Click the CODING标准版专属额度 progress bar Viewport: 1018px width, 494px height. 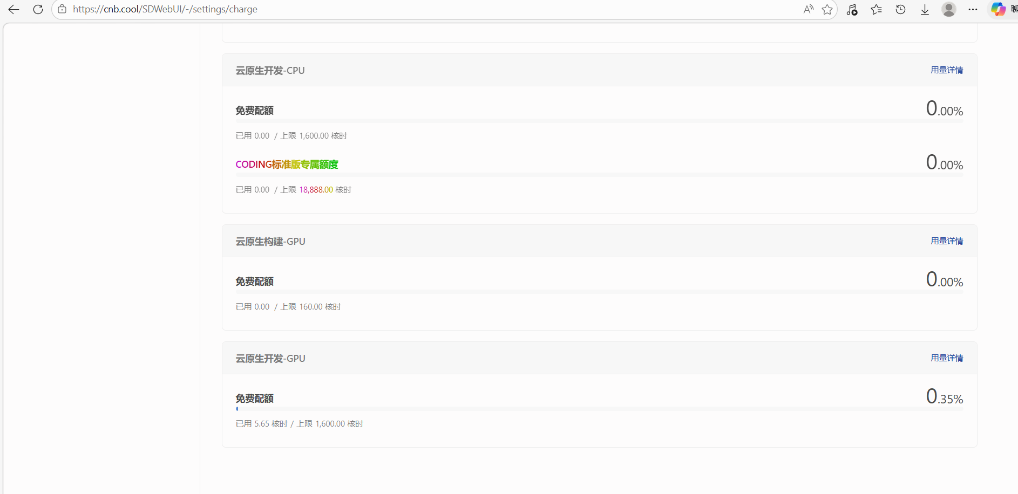point(599,175)
